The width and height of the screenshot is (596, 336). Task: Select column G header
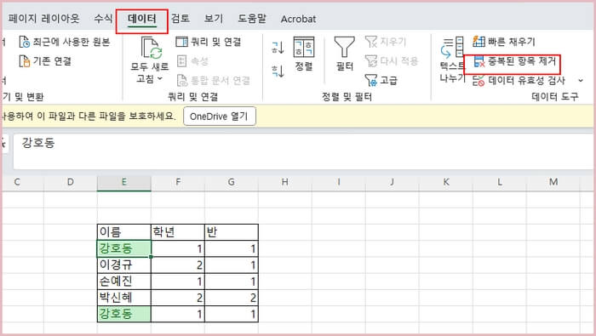231,182
